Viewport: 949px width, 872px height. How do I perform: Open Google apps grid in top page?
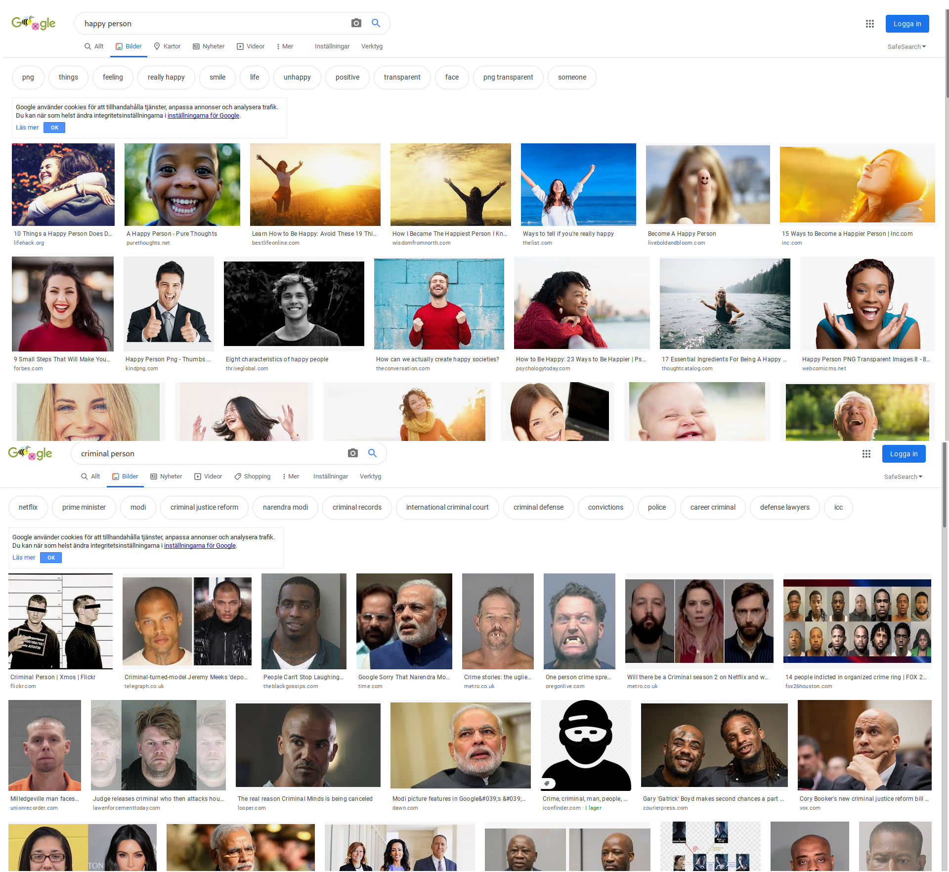[x=870, y=24]
